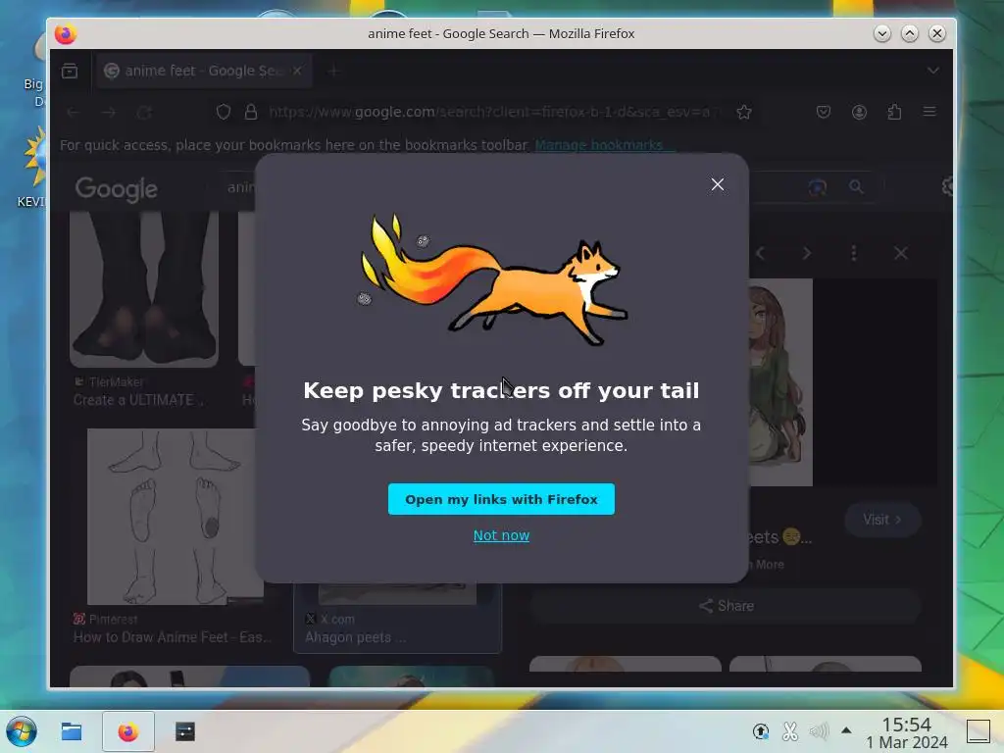1004x753 pixels.
Task: Open the file manager taskbar icon
Action: pos(71,731)
